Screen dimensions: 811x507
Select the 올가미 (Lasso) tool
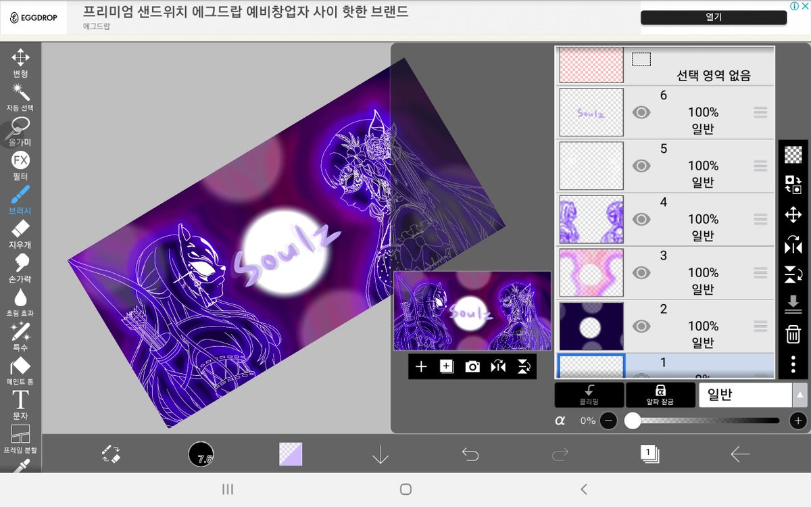pos(20,128)
